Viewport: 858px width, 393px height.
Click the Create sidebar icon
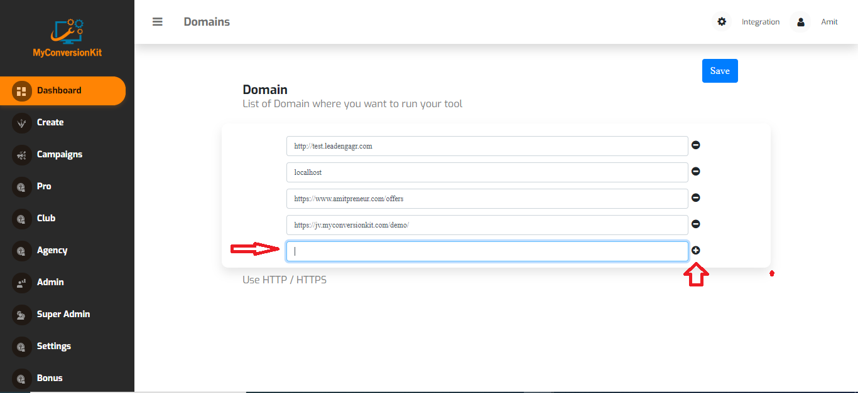[22, 123]
